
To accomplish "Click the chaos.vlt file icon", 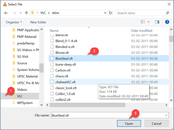I will coord(52,76).
